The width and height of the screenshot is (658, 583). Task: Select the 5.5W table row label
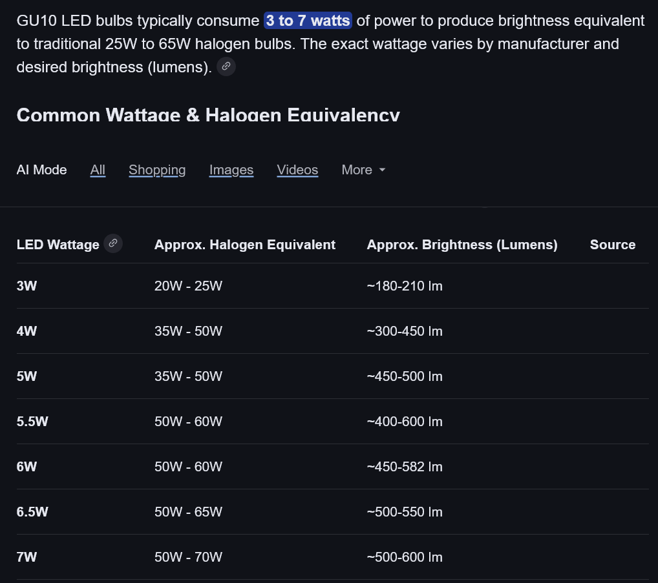pyautogui.click(x=32, y=422)
